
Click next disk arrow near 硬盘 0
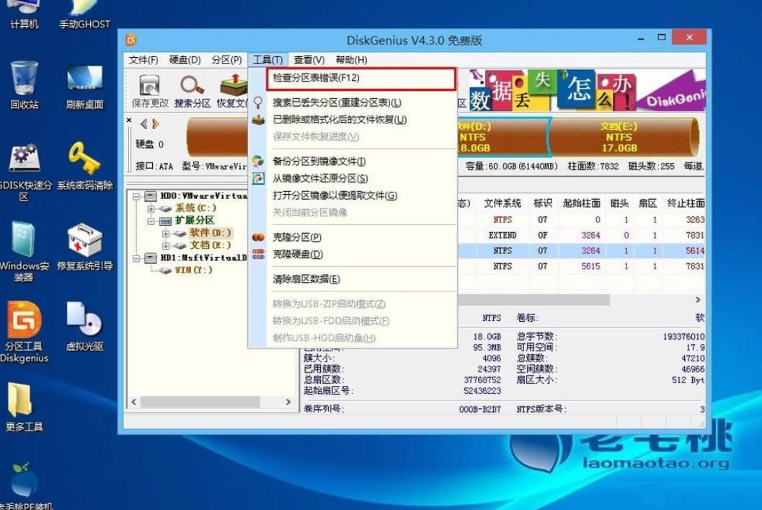tap(156, 124)
